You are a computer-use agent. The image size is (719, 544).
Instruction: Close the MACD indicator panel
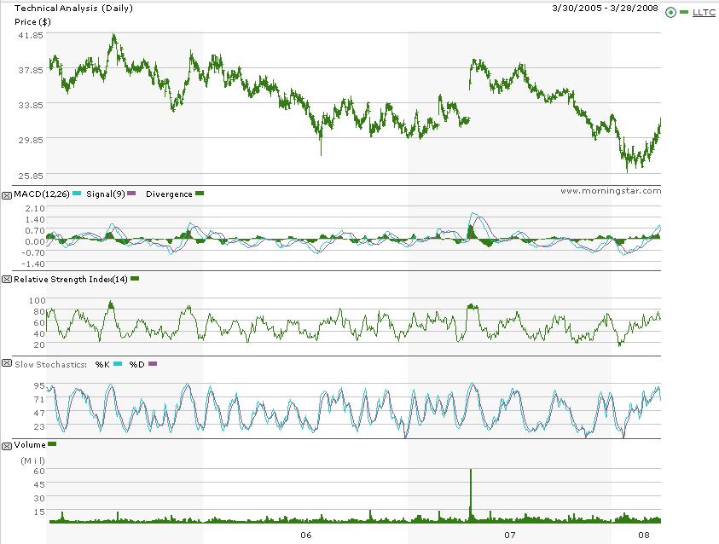pos(7,196)
